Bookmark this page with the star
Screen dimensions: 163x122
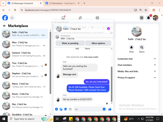coord(146,10)
